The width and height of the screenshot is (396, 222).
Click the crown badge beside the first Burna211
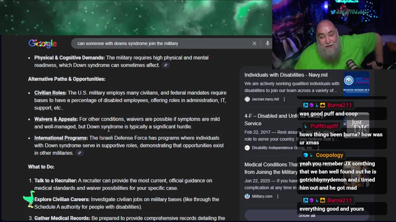(323, 105)
